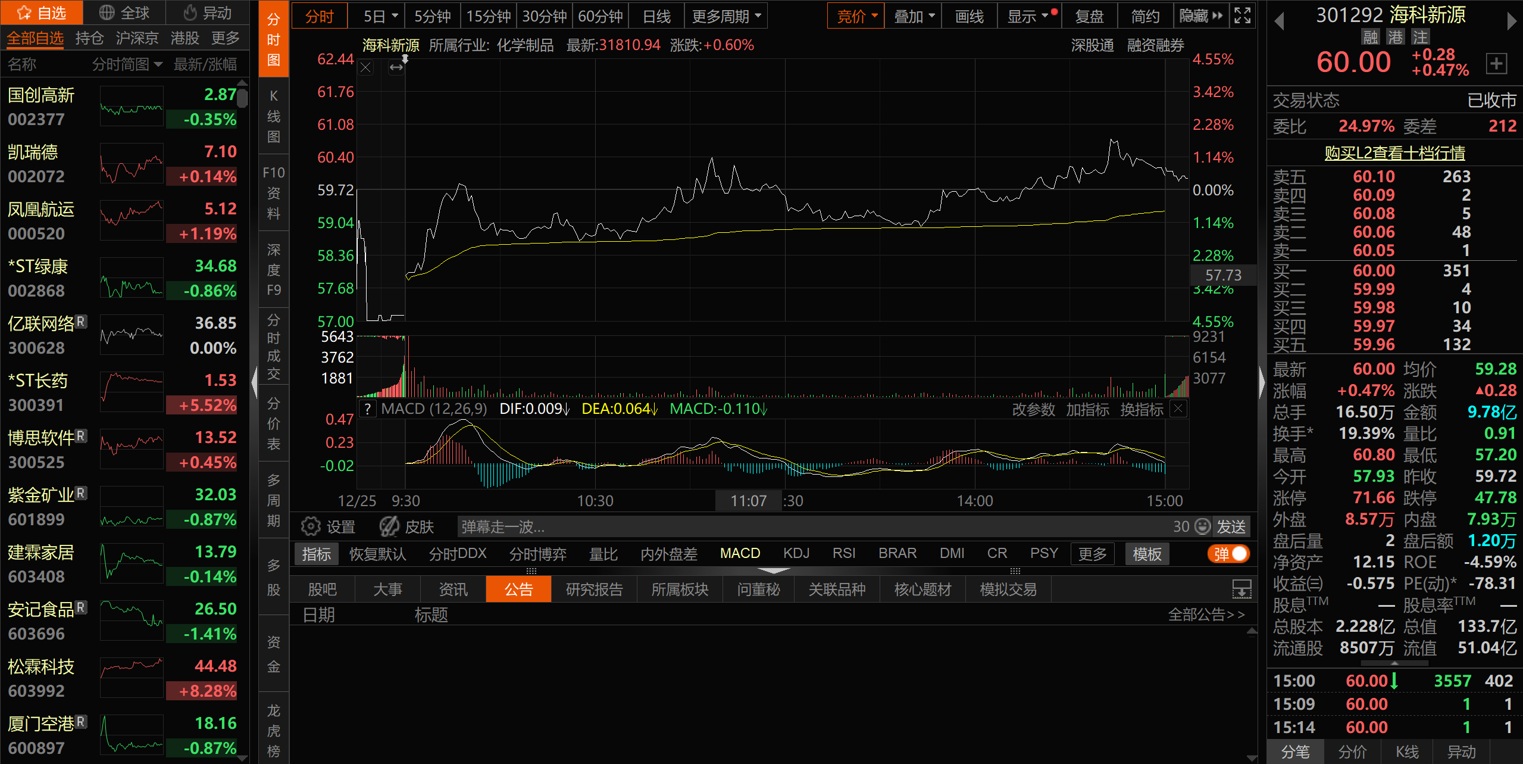Viewport: 1523px width, 764px height.
Task: Click the emoji smiley icon in danmaku bar
Action: point(1203,526)
